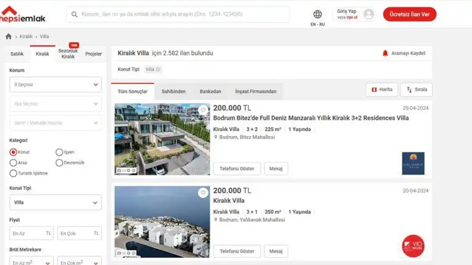Viewport: 472px width, 265px height.
Task: Click the Villa breadcrumb link
Action: [44, 37]
